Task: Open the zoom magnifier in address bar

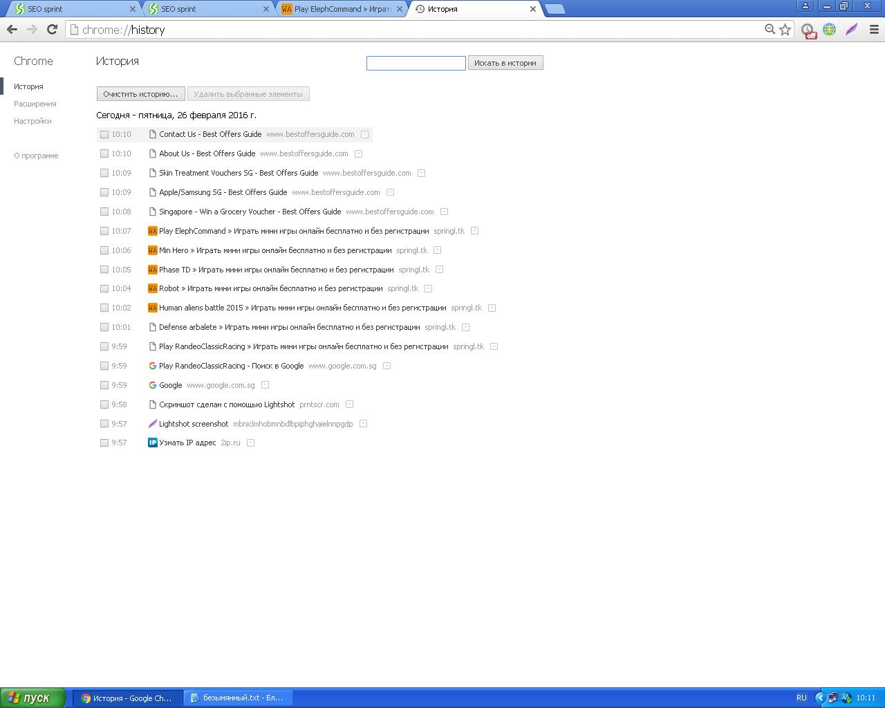Action: click(x=770, y=30)
